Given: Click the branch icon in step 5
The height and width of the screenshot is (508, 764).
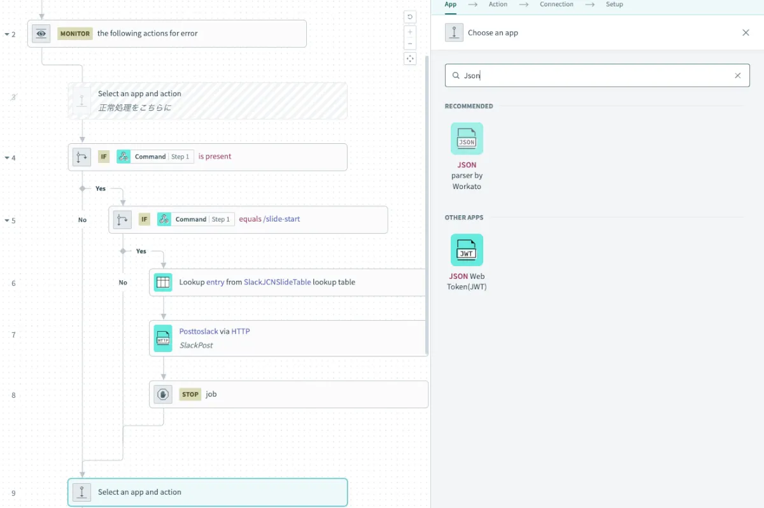Looking at the screenshot, I should click(122, 220).
